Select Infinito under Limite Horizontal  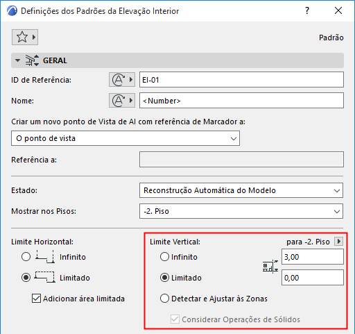(26, 257)
